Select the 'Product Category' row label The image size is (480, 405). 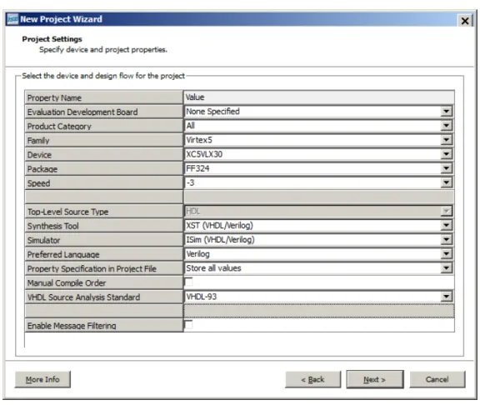pos(59,127)
